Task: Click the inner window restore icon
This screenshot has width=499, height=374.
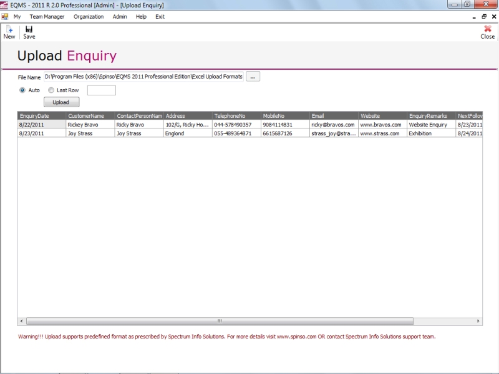Action: (x=484, y=17)
